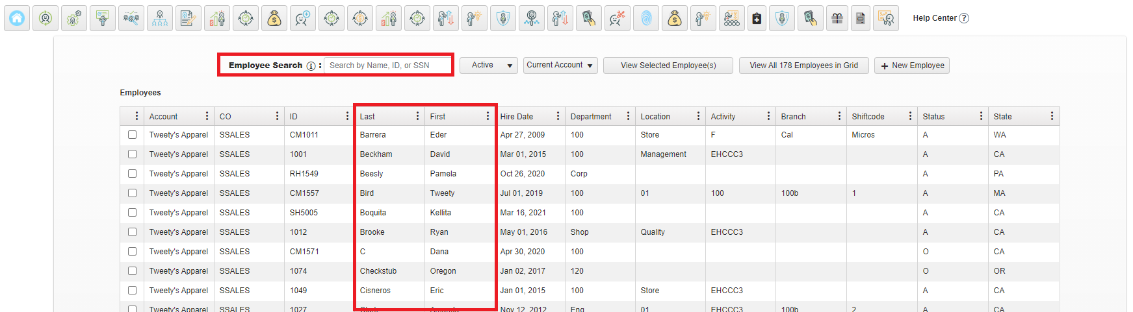Screen dimensions: 1133x312
Task: Open the Department column options menu
Action: (x=628, y=116)
